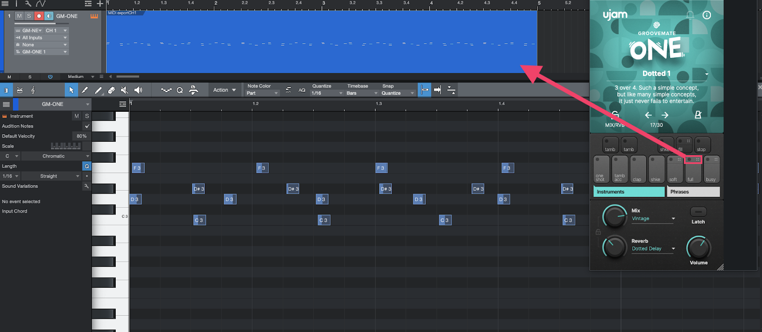Toggle the highlighted snap icon
Image resolution: width=762 pixels, height=332 pixels.
pyautogui.click(x=424, y=90)
